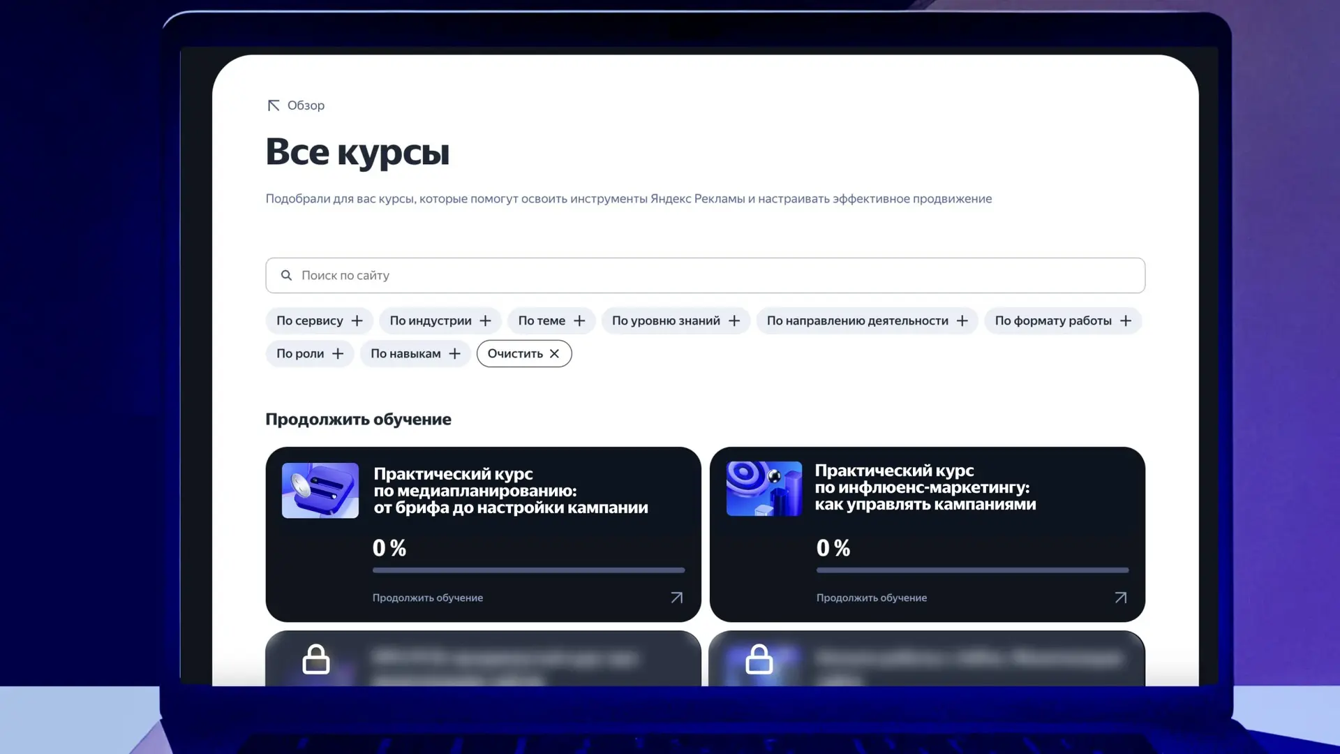Expand the По сервису filter
Screen dimensions: 1340x754
320,320
